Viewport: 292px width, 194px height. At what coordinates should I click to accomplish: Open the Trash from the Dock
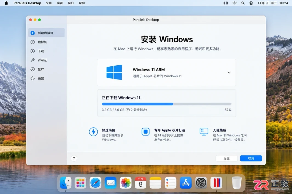click(237, 183)
